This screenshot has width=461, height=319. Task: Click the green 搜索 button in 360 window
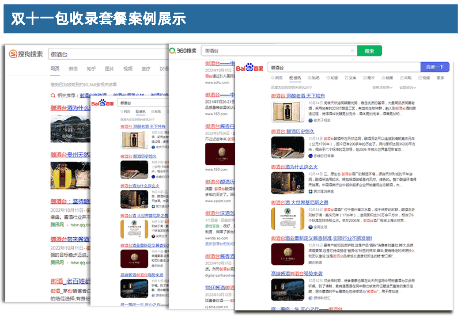pyautogui.click(x=369, y=51)
